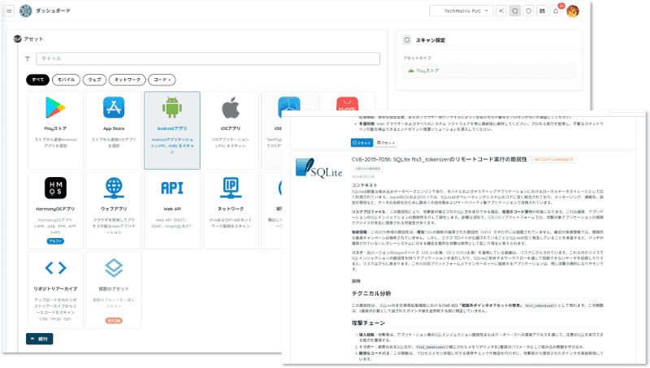Click the blue スキャン button in overlay
This screenshot has height=368, width=650.
coord(362,142)
